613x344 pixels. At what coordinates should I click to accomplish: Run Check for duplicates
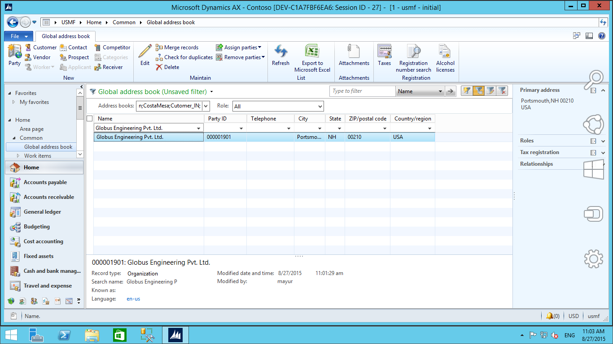tap(184, 57)
